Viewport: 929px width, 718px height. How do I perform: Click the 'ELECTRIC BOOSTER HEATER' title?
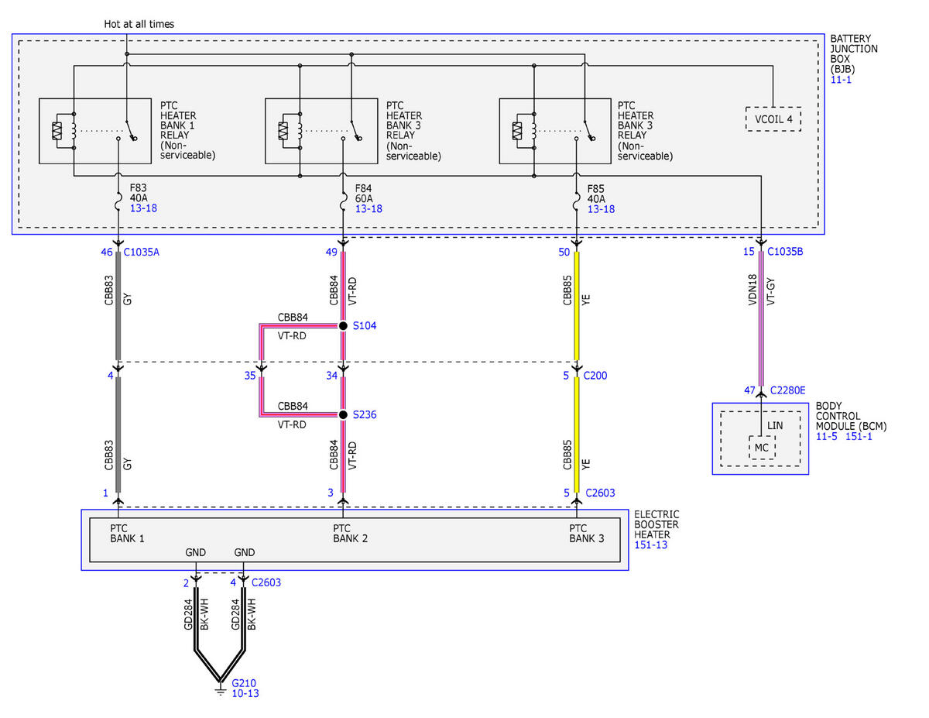pos(656,524)
